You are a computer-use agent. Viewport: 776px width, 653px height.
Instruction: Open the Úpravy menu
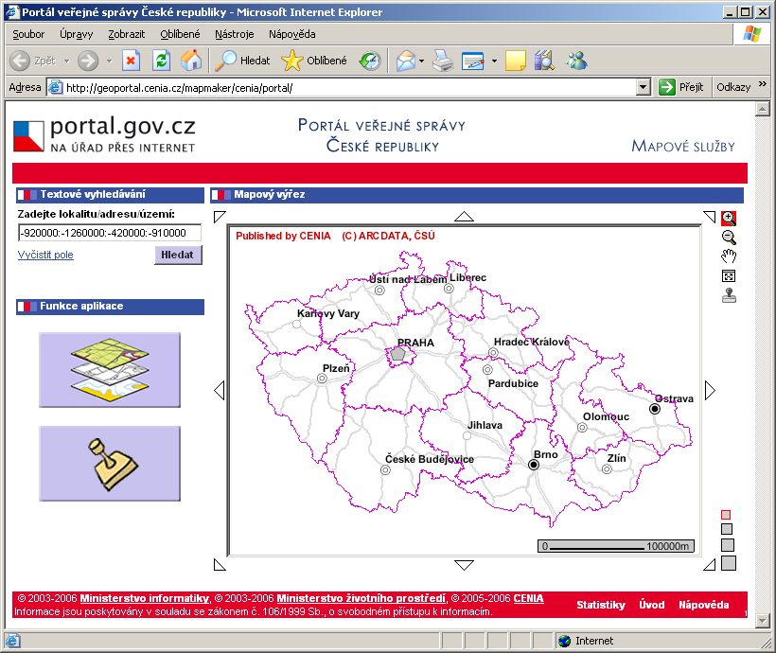point(77,34)
